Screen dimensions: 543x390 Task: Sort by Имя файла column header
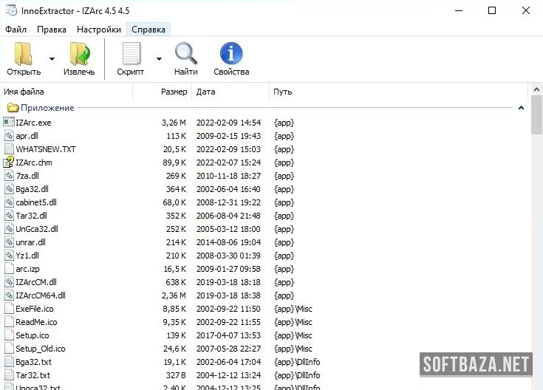pyautogui.click(x=24, y=92)
